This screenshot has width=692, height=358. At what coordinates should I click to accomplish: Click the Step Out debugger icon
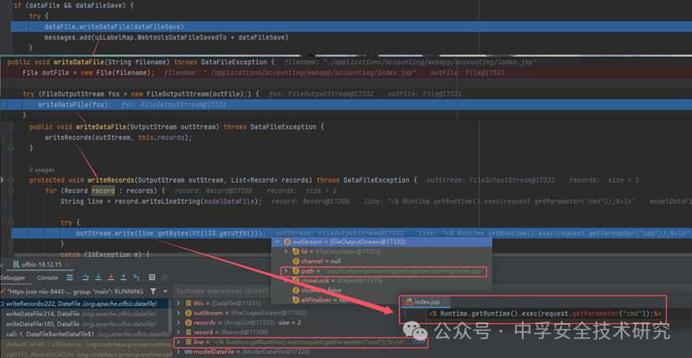[124, 277]
